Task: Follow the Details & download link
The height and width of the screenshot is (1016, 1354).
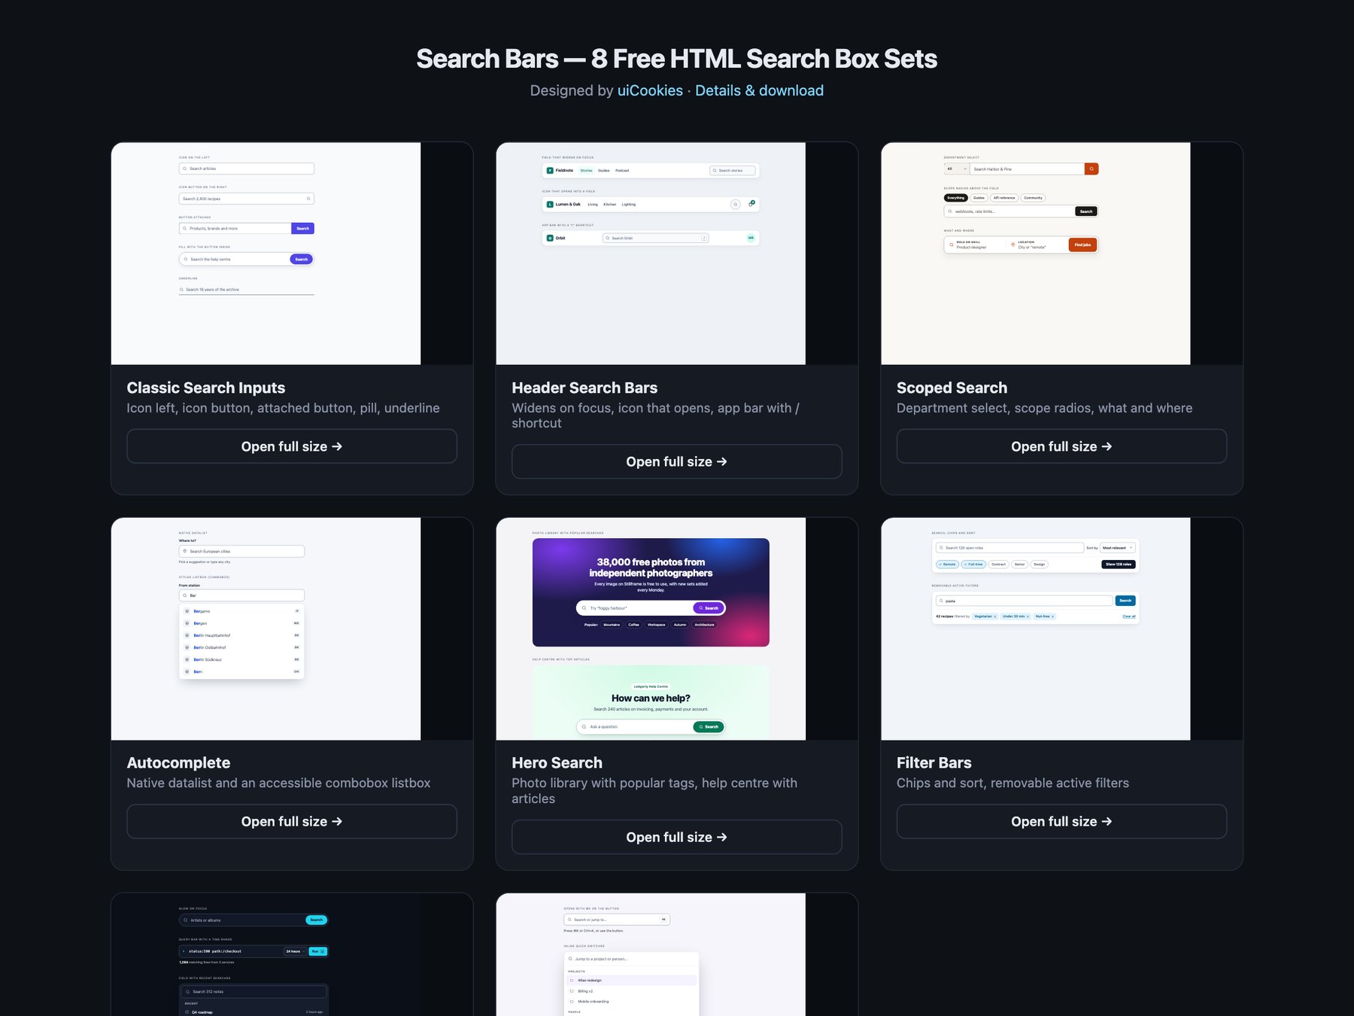Action: 759,90
